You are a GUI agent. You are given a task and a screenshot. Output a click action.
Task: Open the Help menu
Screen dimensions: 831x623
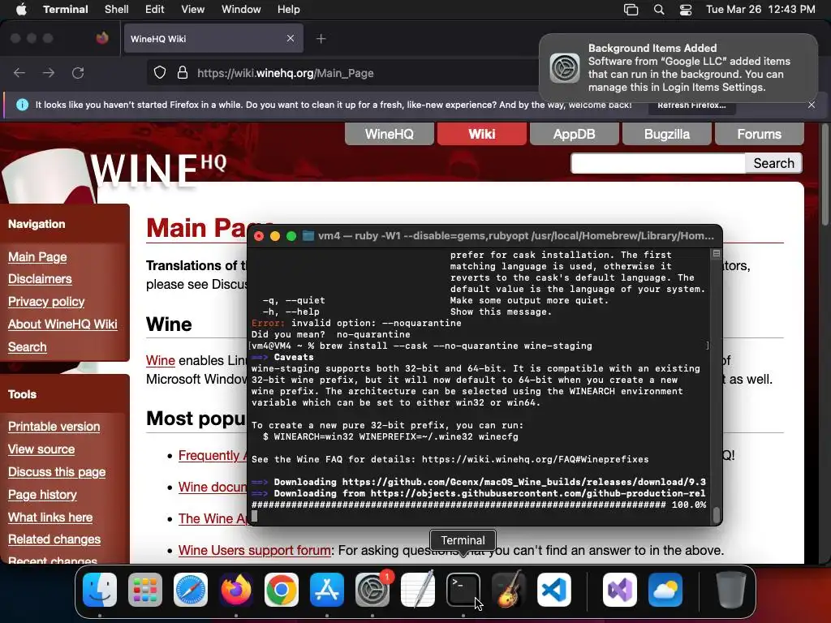288,10
